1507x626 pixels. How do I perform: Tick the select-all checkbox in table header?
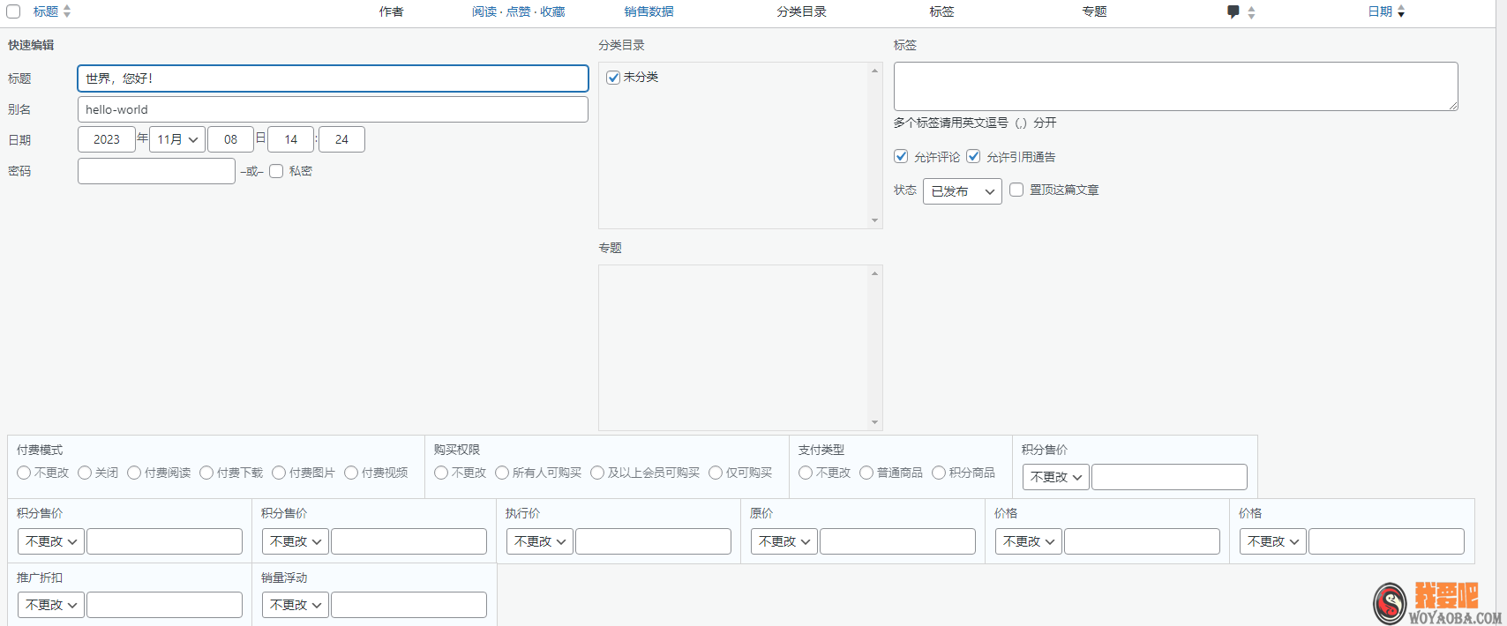click(13, 11)
